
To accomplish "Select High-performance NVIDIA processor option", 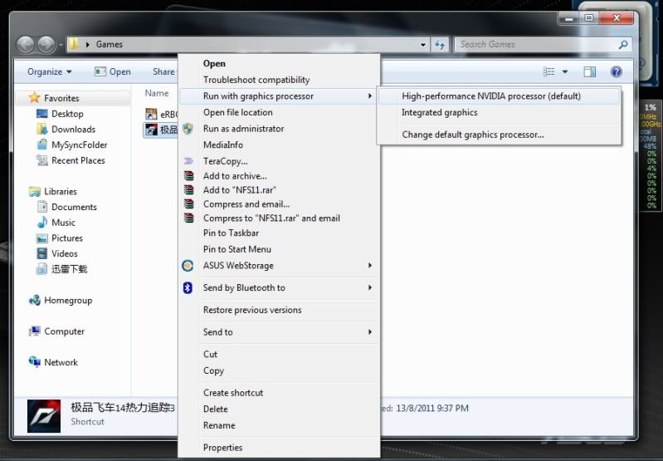I will coord(491,96).
